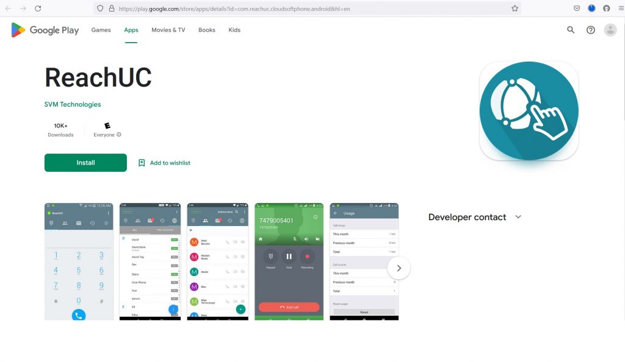
Task: Open the green active call screenshot
Action: (x=289, y=261)
